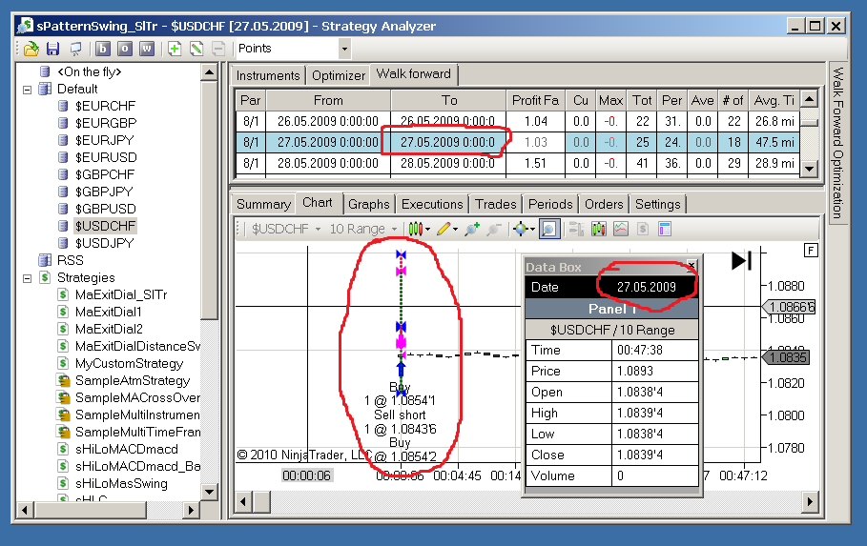Click the 'b' backtest button

tap(103, 49)
